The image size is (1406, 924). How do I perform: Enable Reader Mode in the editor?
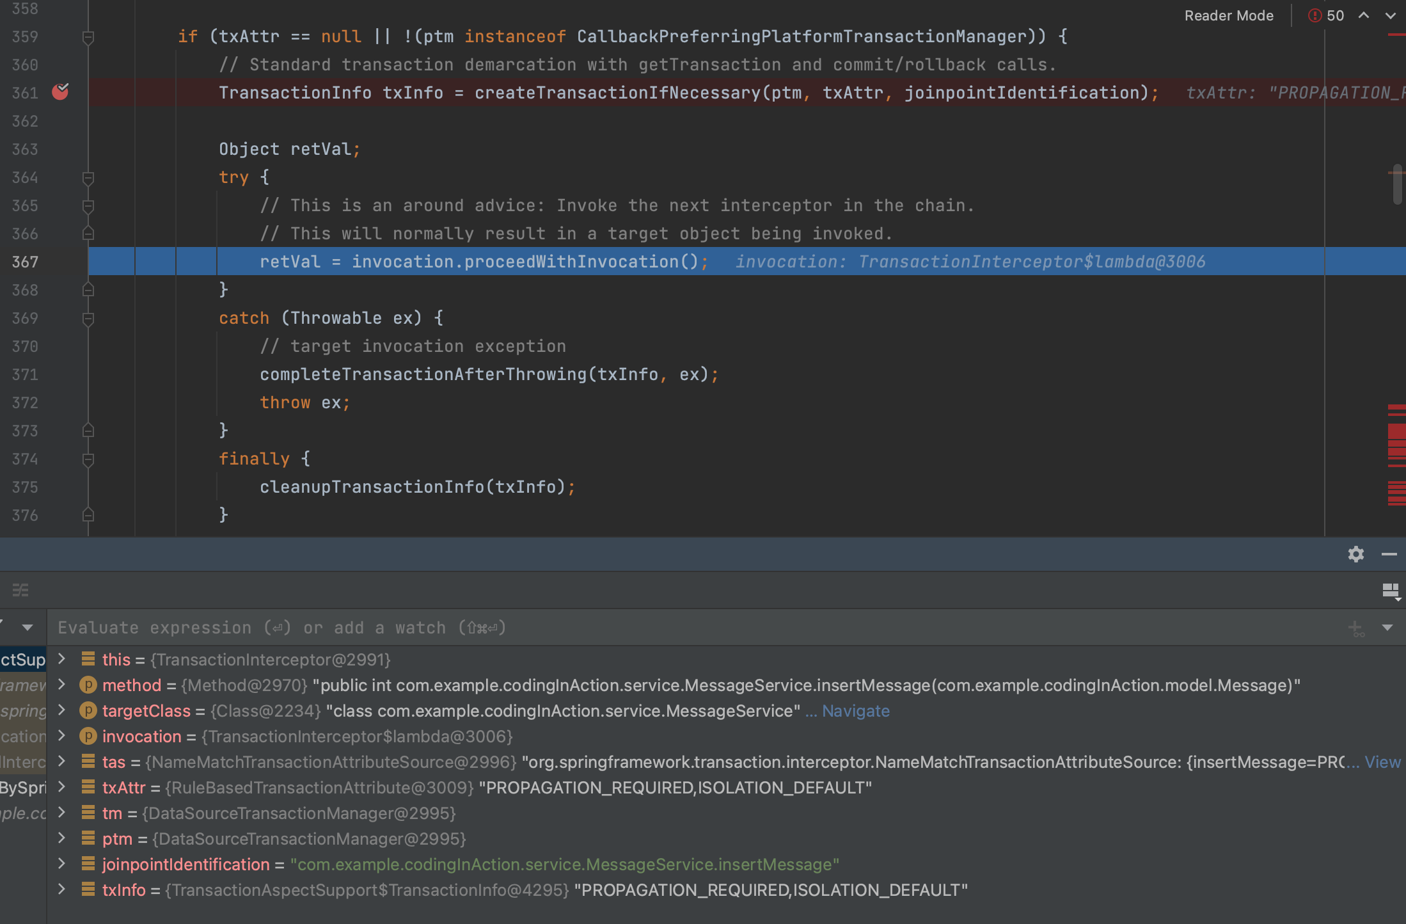pyautogui.click(x=1228, y=15)
